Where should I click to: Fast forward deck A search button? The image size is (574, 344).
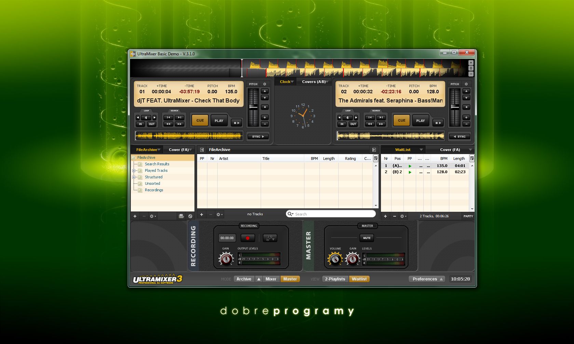179,124
